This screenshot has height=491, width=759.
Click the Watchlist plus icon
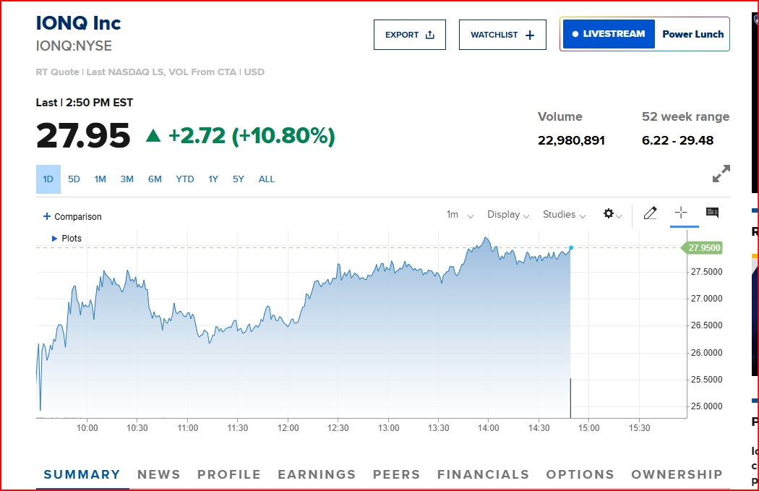tap(530, 35)
